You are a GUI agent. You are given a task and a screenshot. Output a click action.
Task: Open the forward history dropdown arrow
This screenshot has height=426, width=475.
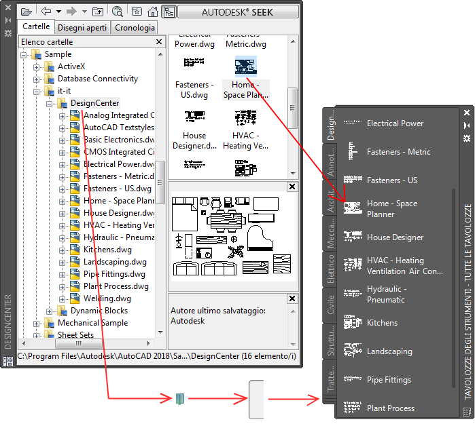coord(84,12)
